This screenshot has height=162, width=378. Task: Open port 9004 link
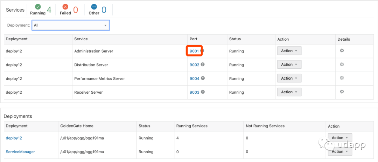pyautogui.click(x=194, y=79)
